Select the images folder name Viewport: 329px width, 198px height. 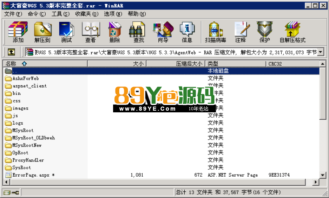coord(20,108)
